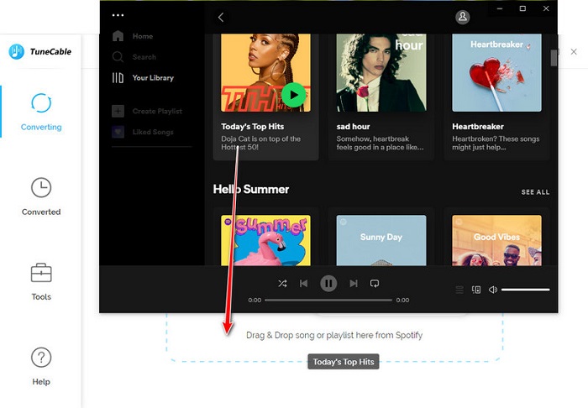Screen dimensions: 588x408
Task: Minimize the Spotify window
Action: pos(500,8)
